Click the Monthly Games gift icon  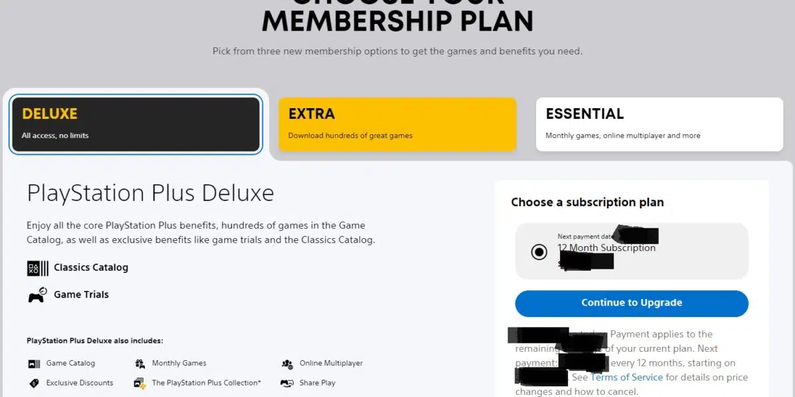[x=140, y=364]
